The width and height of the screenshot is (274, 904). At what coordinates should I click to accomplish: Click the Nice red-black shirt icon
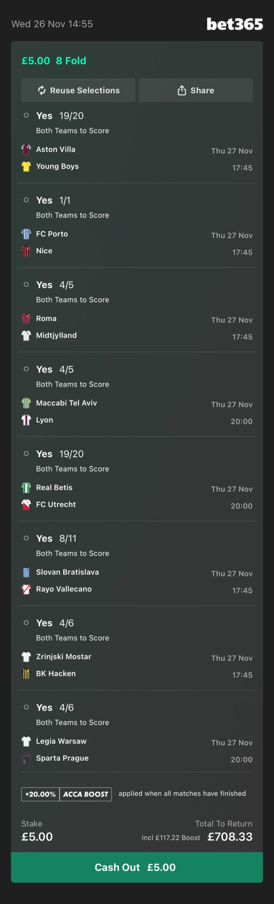[x=26, y=251]
